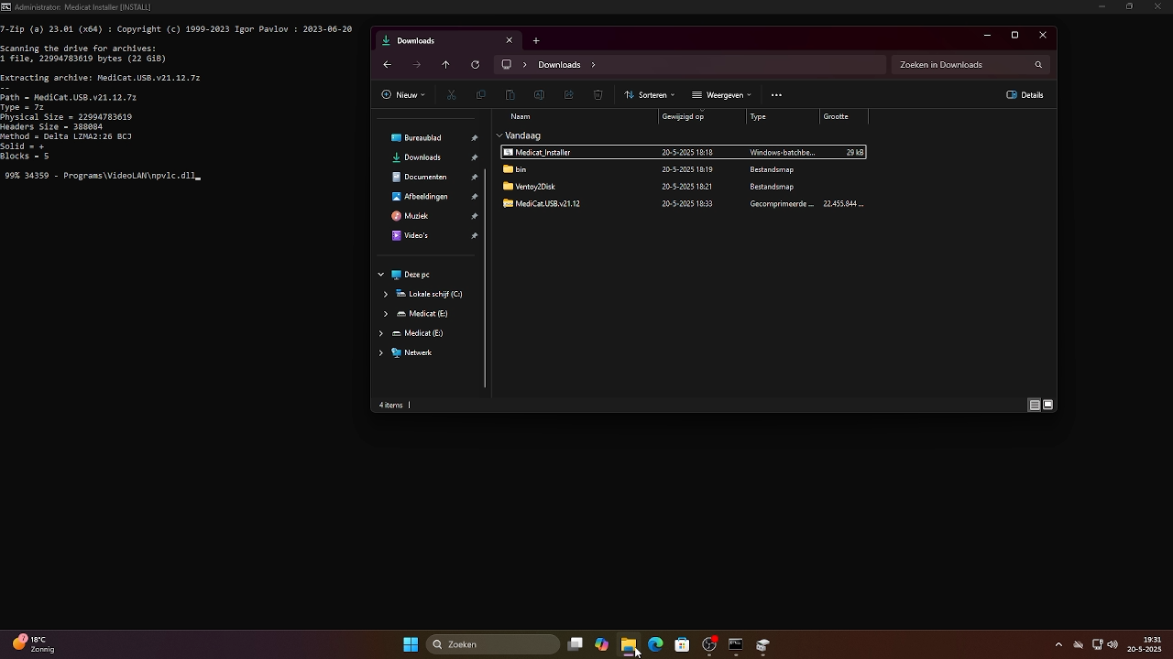The height and width of the screenshot is (659, 1173).
Task: Open the more options ellipsis menu
Action: [x=776, y=95]
